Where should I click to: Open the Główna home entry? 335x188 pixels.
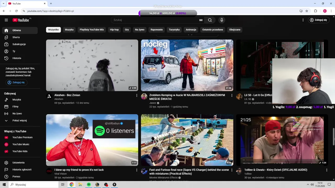click(20, 30)
